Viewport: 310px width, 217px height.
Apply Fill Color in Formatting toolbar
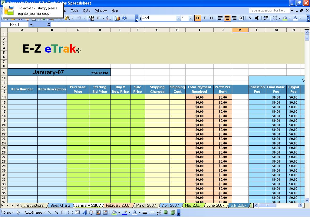285,18
